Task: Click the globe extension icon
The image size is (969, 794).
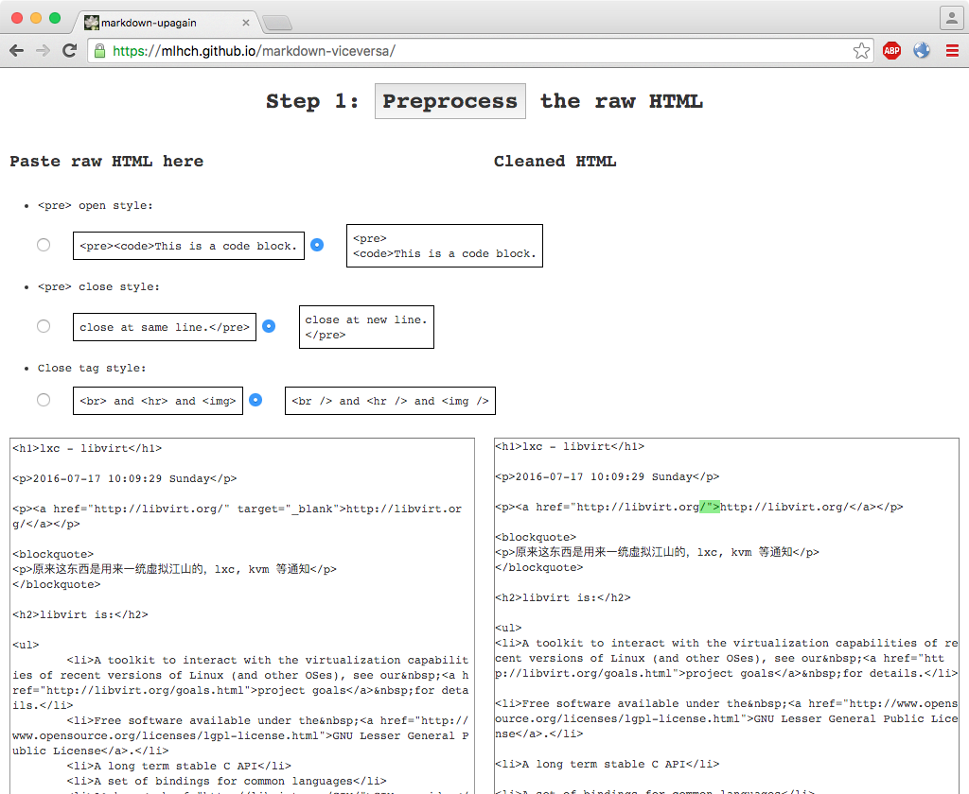Action: pos(922,51)
